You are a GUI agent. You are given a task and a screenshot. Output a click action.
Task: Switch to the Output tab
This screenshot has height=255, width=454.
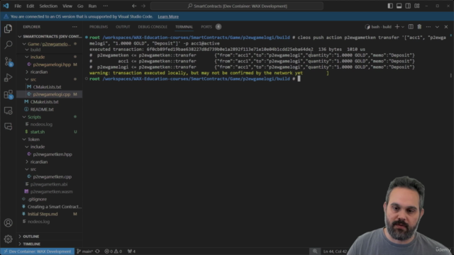point(123,27)
